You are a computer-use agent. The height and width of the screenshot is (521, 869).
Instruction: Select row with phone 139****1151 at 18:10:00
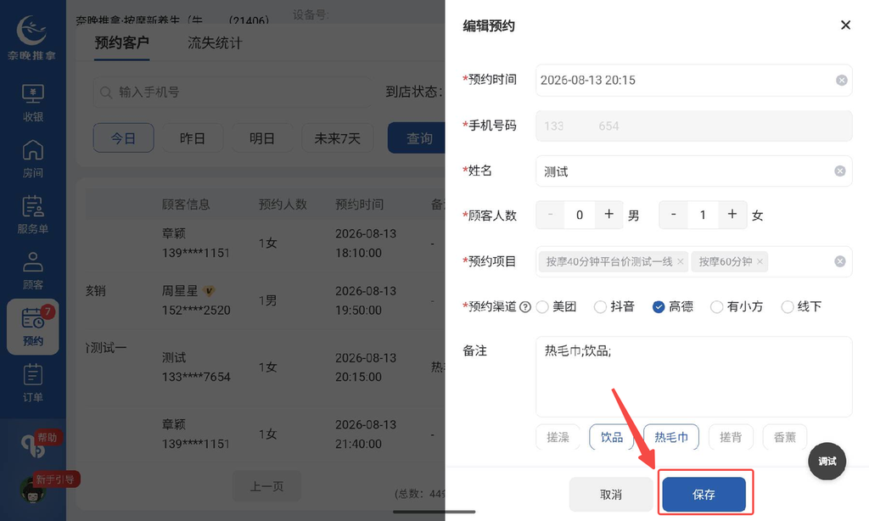coord(265,244)
